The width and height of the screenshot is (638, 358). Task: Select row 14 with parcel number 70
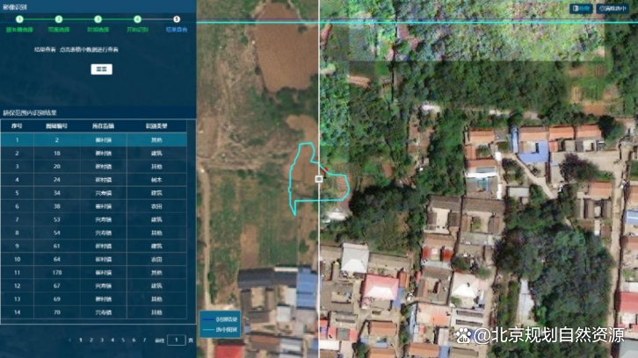[97, 311]
